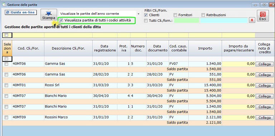Click the Rossi Srl description cell
Viewport: 275px width, 136px height.
coord(68,85)
